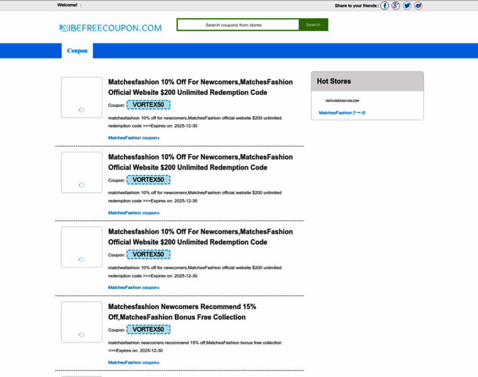The image size is (478, 377).
Task: Click VORTEX50 code in the second coupon card
Action: (x=148, y=180)
